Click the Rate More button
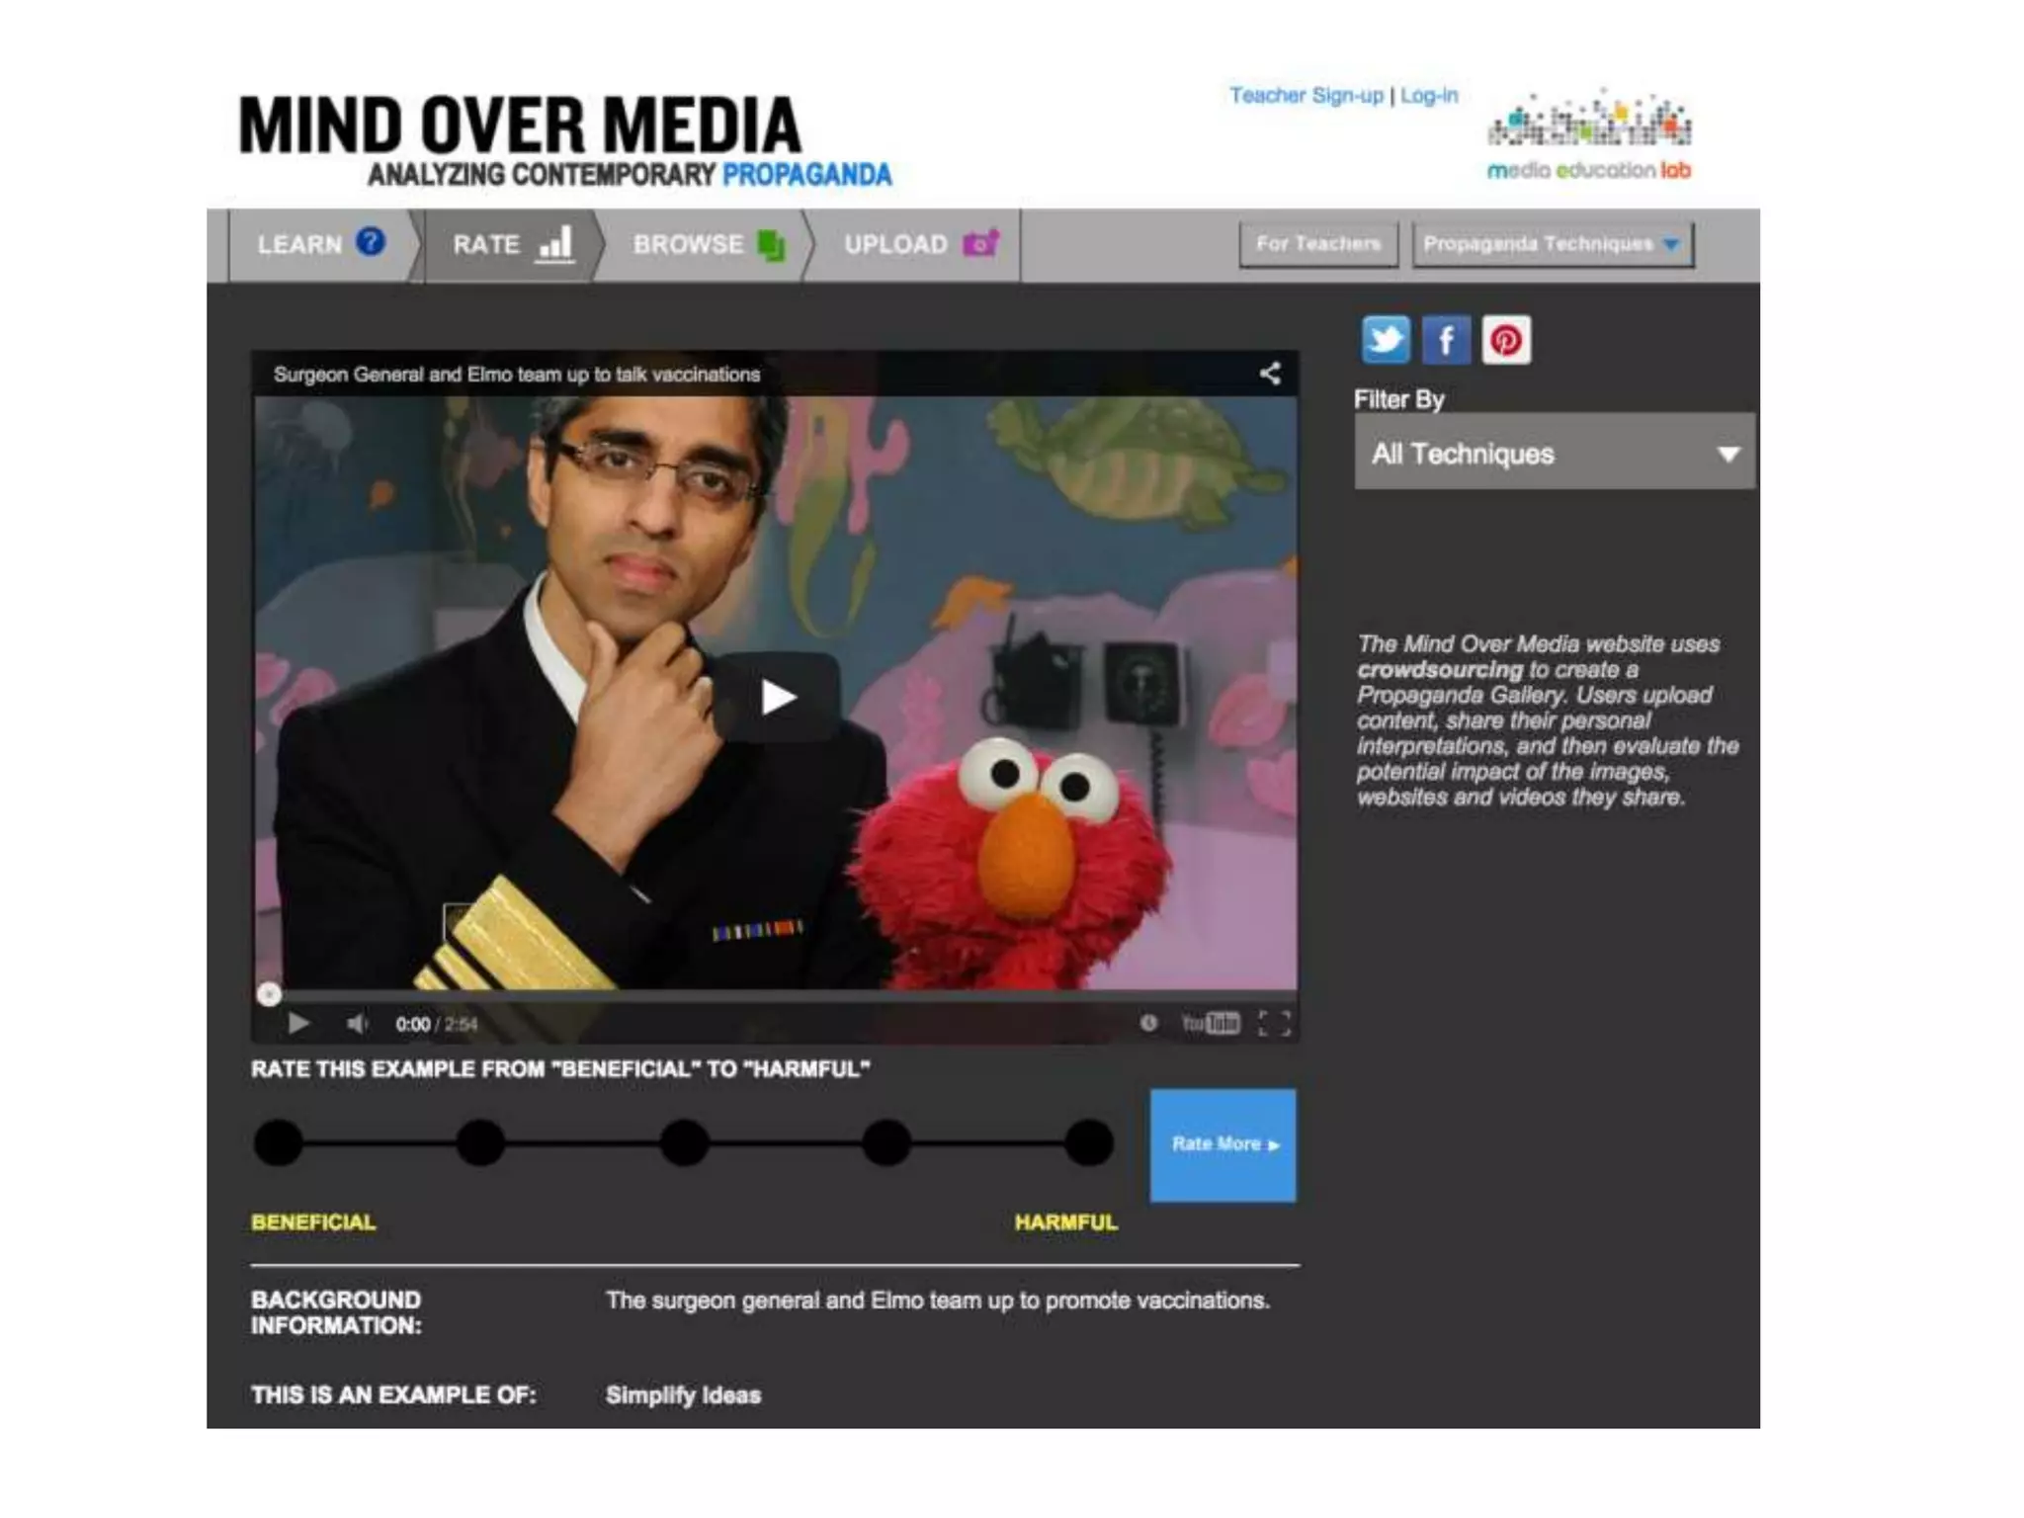This screenshot has width=2024, height=1518. pyautogui.click(x=1223, y=1144)
